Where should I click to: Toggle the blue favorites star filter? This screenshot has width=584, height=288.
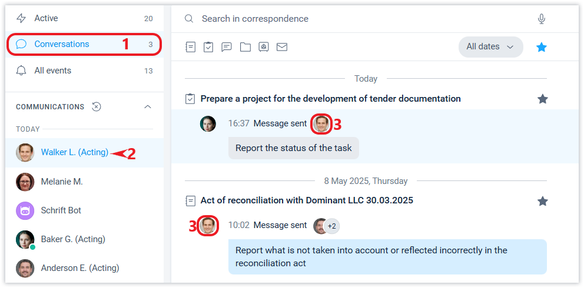(x=542, y=47)
